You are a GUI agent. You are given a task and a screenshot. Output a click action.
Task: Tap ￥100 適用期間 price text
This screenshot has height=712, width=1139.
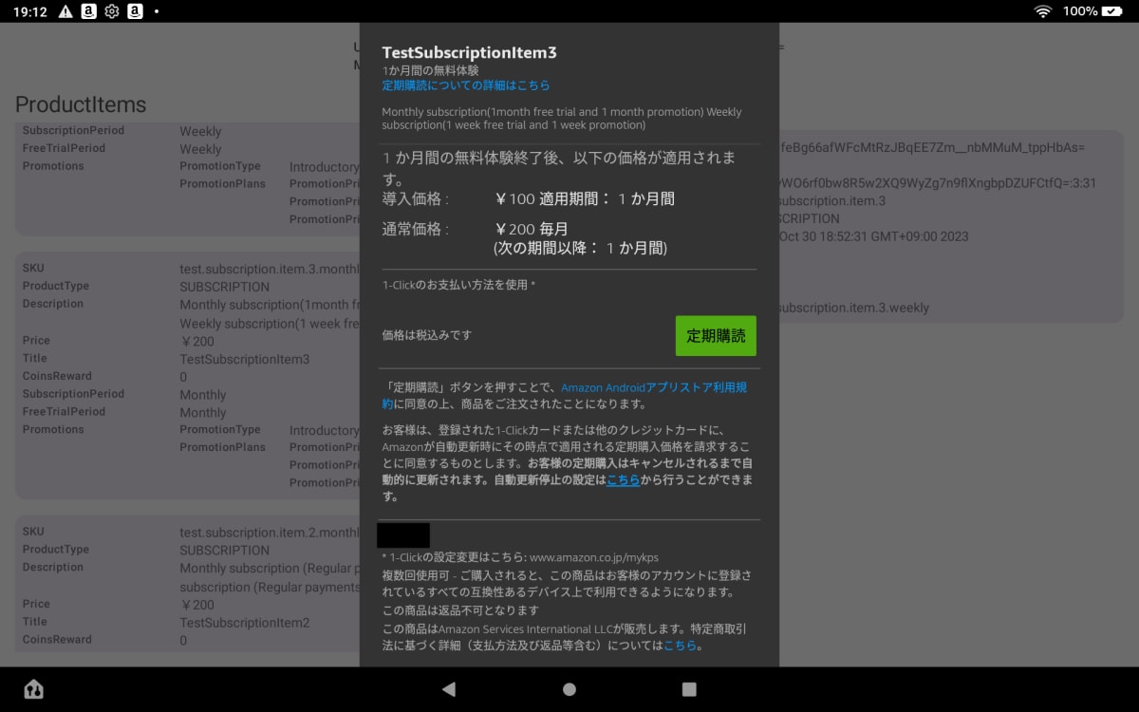tap(585, 199)
